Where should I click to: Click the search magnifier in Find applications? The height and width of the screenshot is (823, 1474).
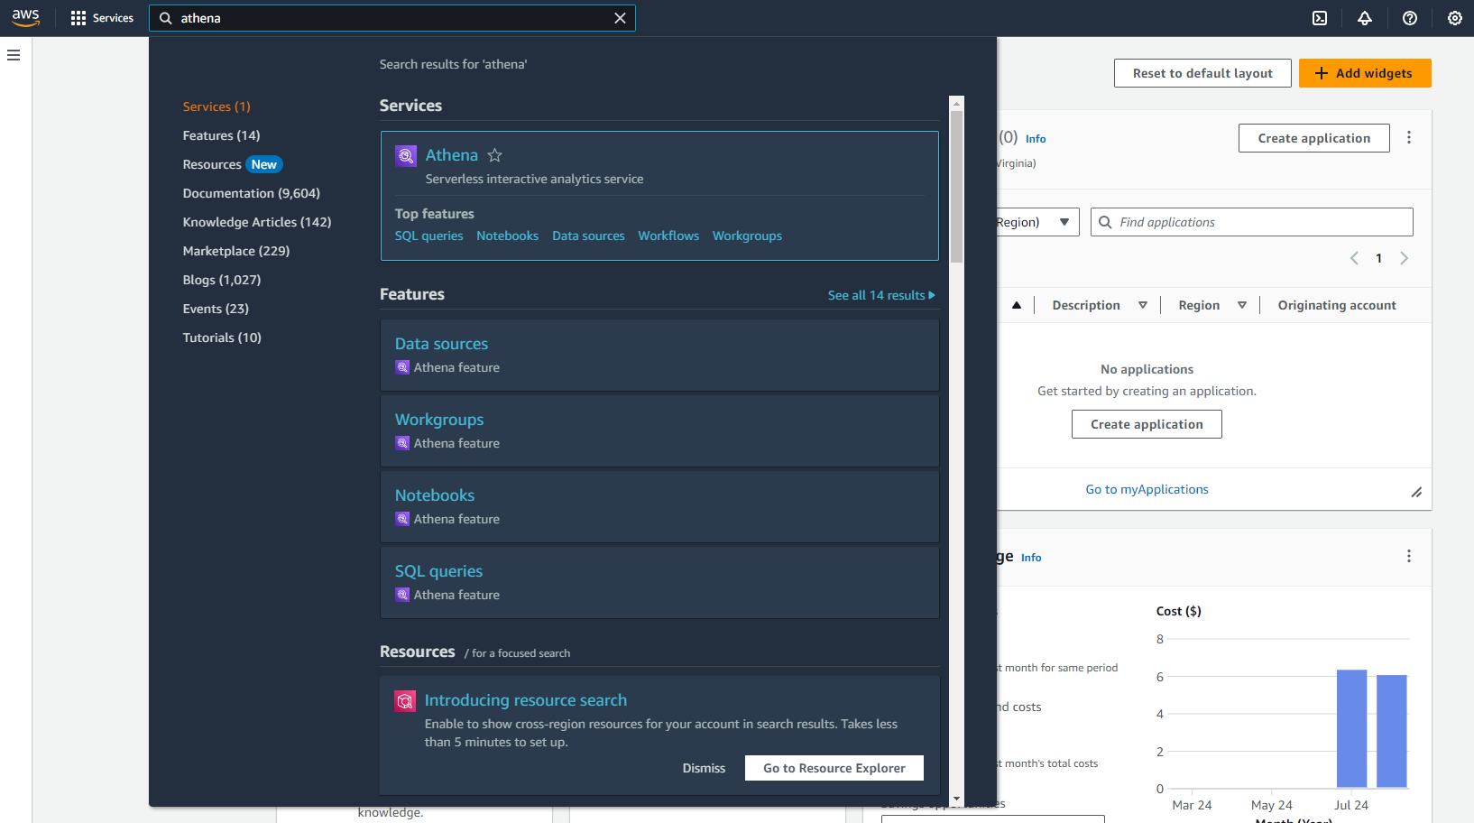(1105, 222)
